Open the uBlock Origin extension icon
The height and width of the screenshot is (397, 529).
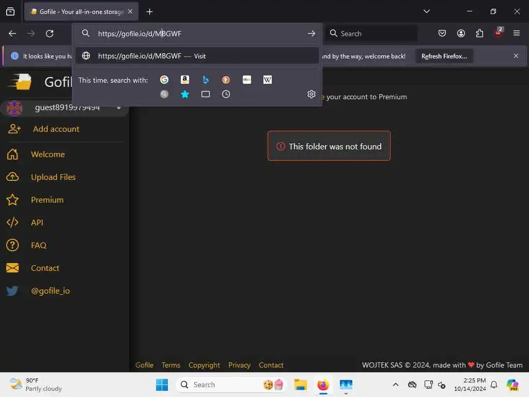pyautogui.click(x=499, y=33)
